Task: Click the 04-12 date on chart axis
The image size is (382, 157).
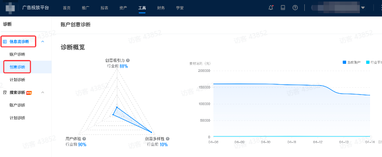Action: [318, 142]
